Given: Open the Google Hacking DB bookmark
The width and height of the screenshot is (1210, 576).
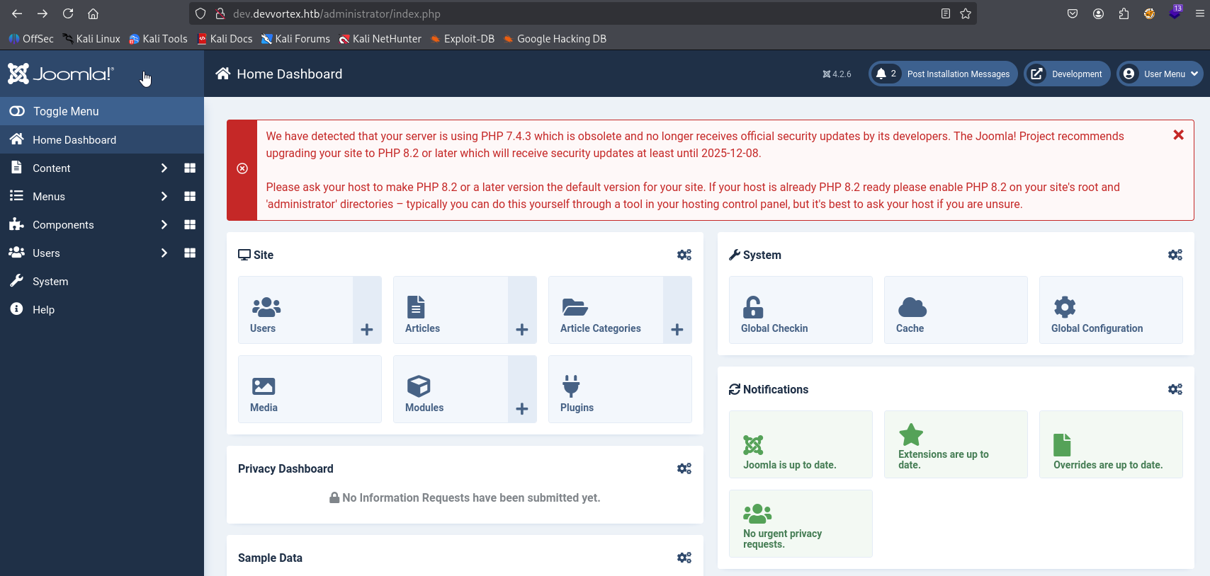Looking at the screenshot, I should 555,39.
